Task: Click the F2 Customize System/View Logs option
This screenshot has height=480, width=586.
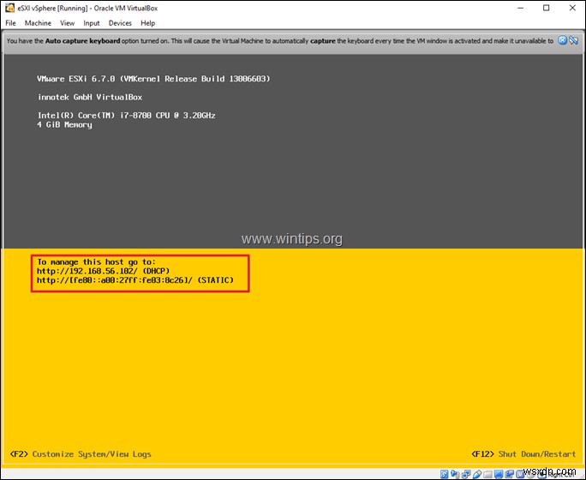Action: 81,453
